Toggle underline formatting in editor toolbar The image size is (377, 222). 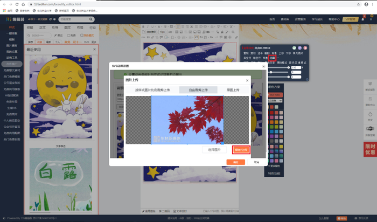[x=152, y=27]
